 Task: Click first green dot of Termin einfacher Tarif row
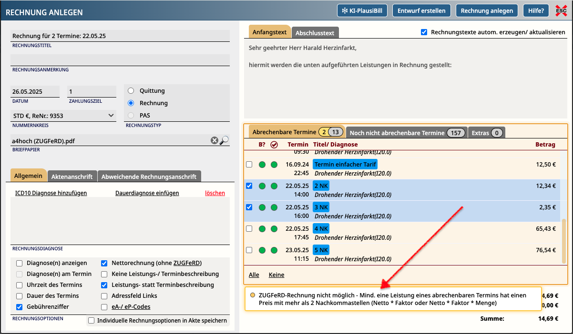[262, 165]
